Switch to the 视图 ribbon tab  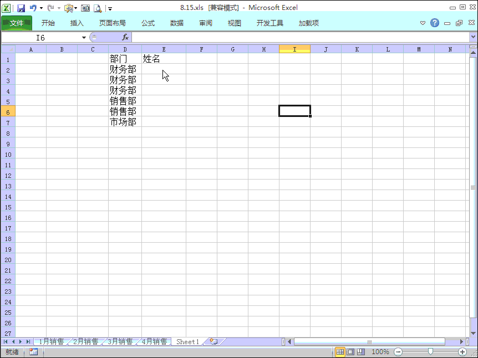click(x=235, y=23)
